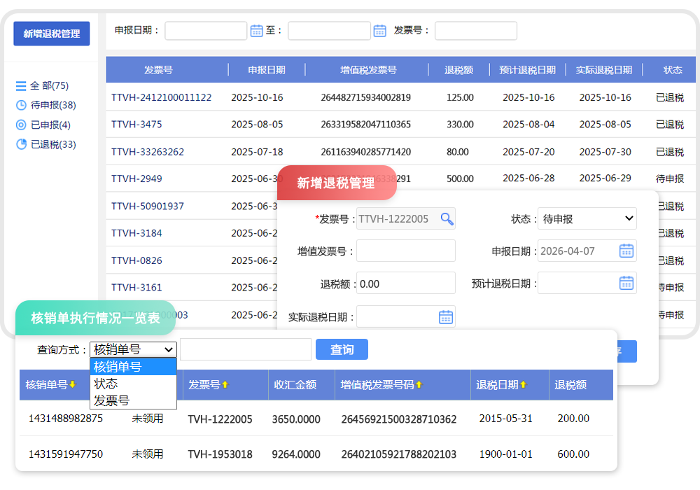Filter list by 已退税(33)

(53, 145)
